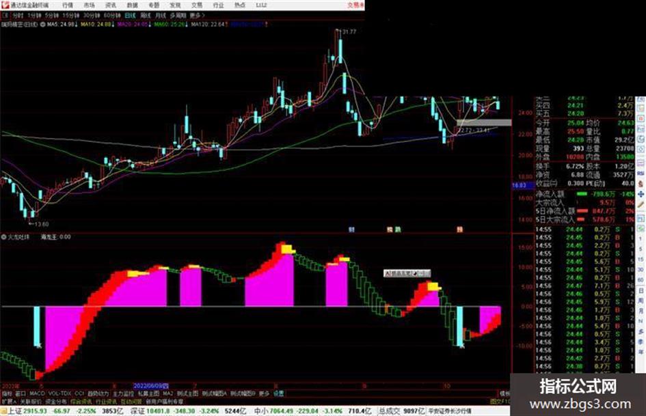Click the MA5 moving average label
The height and width of the screenshot is (416, 646).
(62, 25)
